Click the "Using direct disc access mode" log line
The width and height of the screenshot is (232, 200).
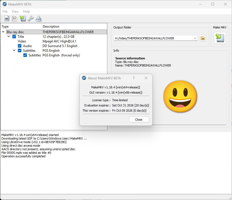[x=21, y=146]
